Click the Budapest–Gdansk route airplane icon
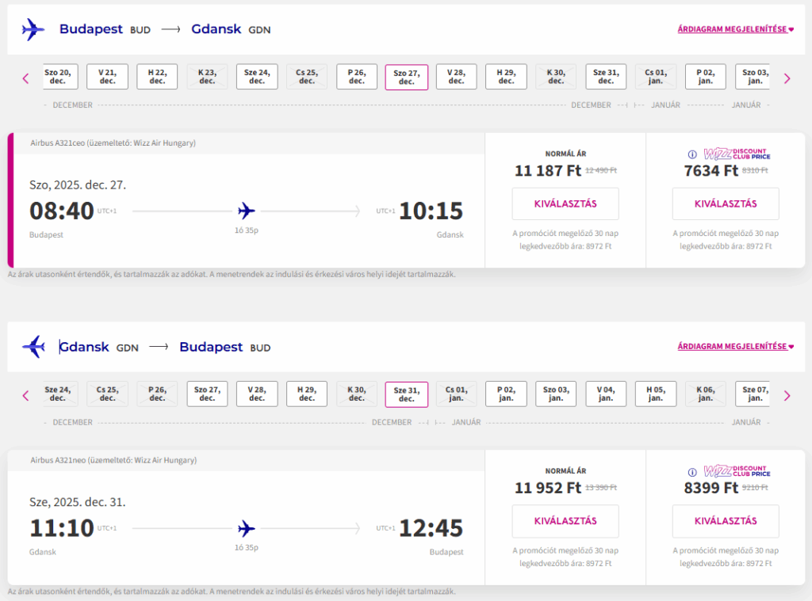Screen dimensions: 812x601 [33, 30]
